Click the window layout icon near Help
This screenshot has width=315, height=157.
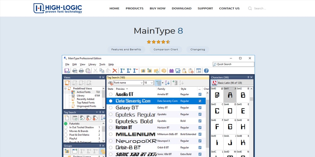[x=198, y=71]
